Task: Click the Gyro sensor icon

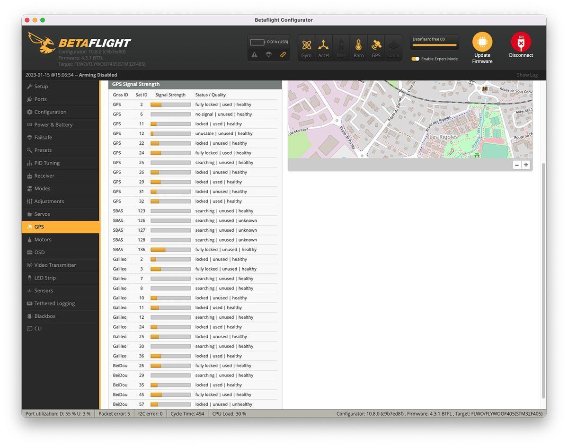Action: (x=306, y=45)
